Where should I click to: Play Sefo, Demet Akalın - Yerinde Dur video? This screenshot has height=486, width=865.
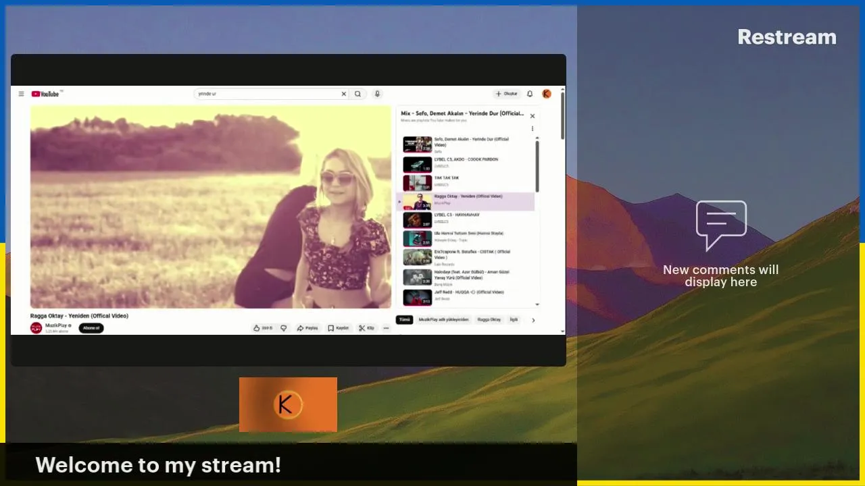click(x=466, y=145)
